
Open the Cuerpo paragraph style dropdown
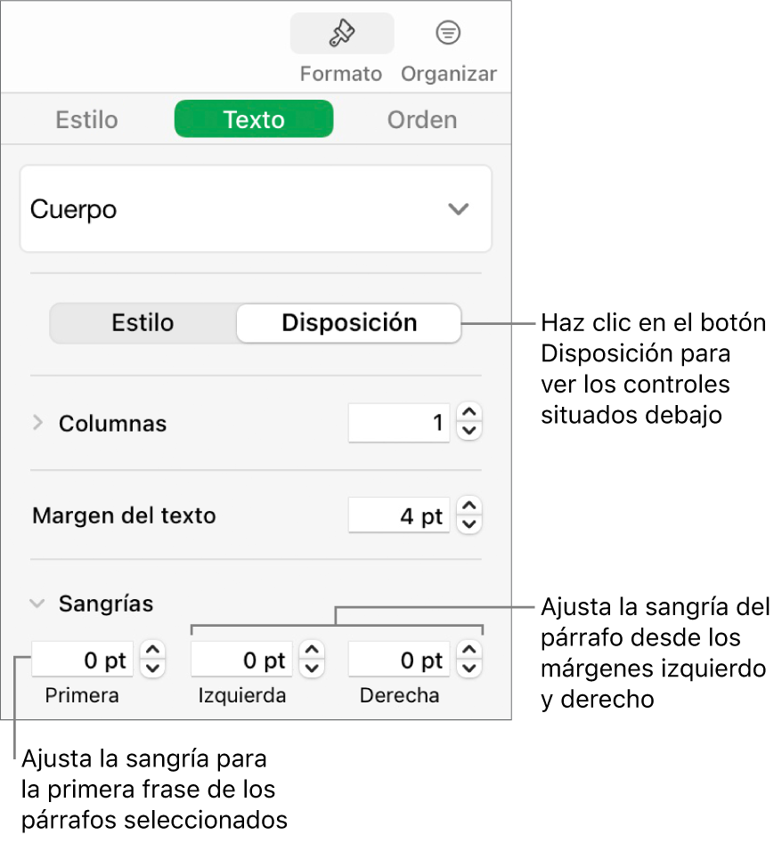[x=256, y=209]
